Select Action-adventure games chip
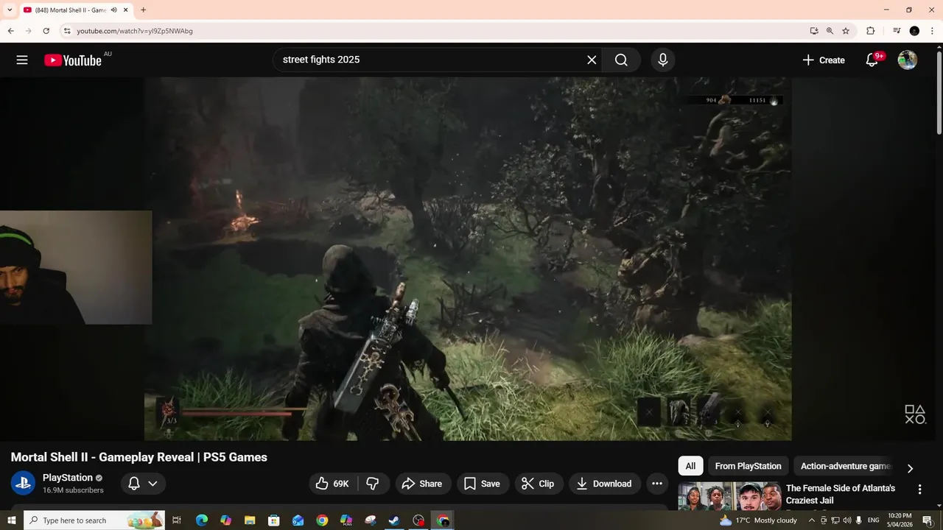943x530 pixels. pyautogui.click(x=845, y=466)
